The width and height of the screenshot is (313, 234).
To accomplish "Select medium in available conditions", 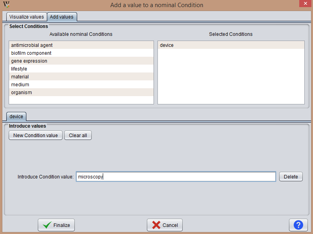I will [x=81, y=84].
